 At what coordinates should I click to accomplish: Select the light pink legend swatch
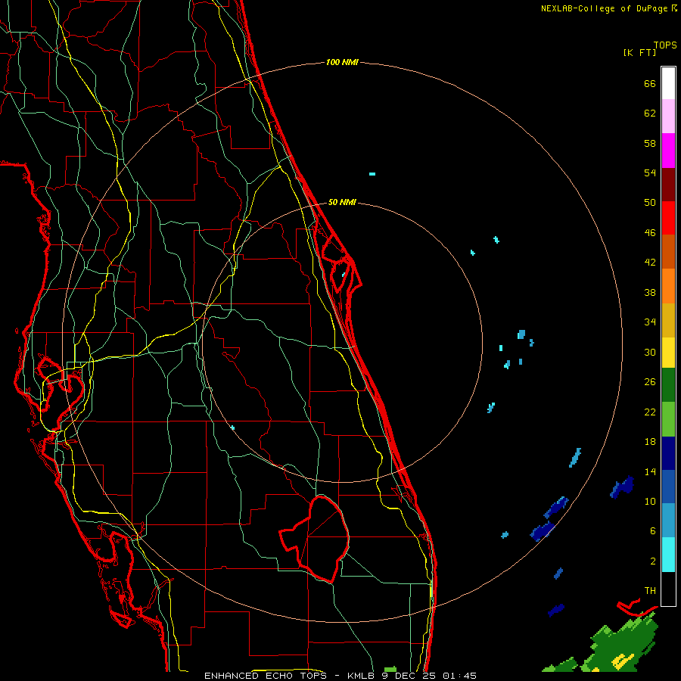coord(668,117)
